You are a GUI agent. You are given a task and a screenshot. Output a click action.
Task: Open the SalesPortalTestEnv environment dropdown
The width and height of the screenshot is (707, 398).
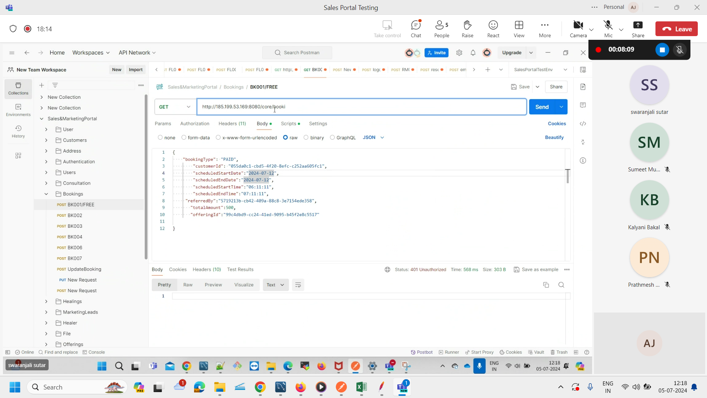pos(540,70)
